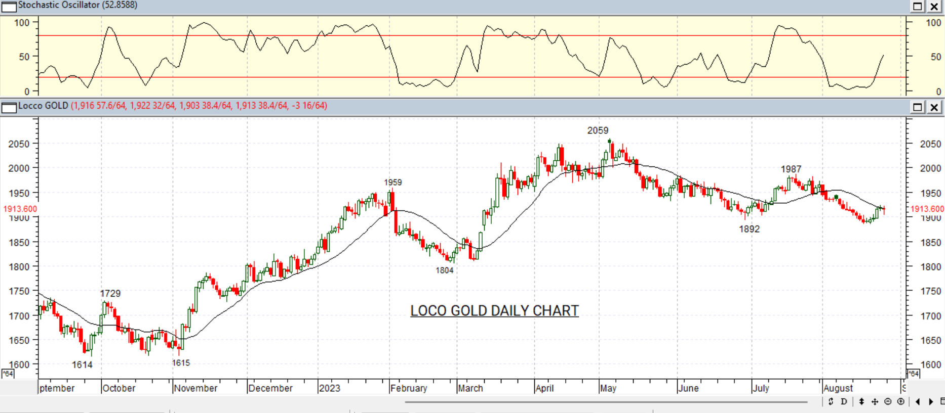This screenshot has width=945, height=413.
Task: Select the 2059 peak price annotation
Action: click(598, 130)
